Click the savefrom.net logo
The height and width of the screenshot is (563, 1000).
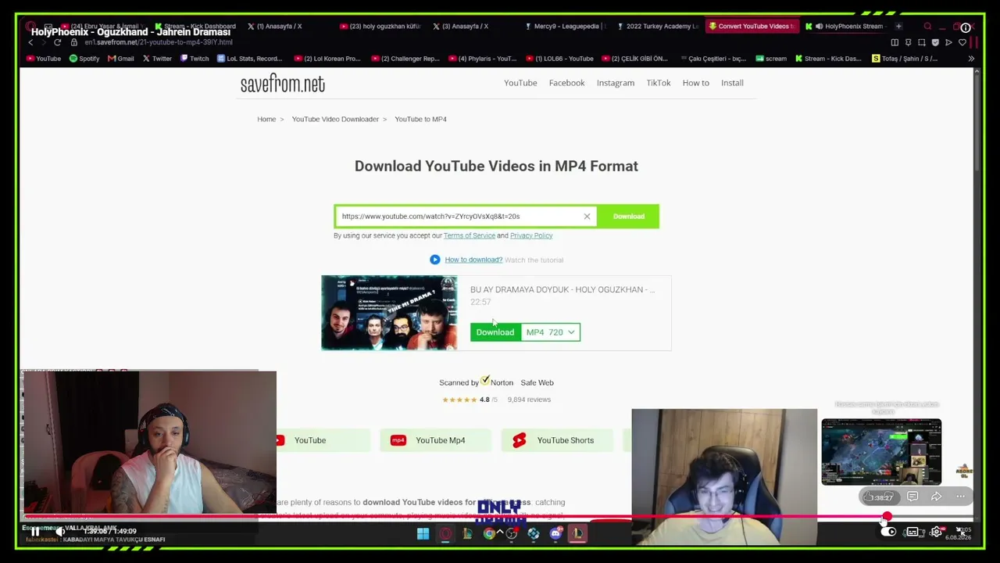tap(283, 84)
